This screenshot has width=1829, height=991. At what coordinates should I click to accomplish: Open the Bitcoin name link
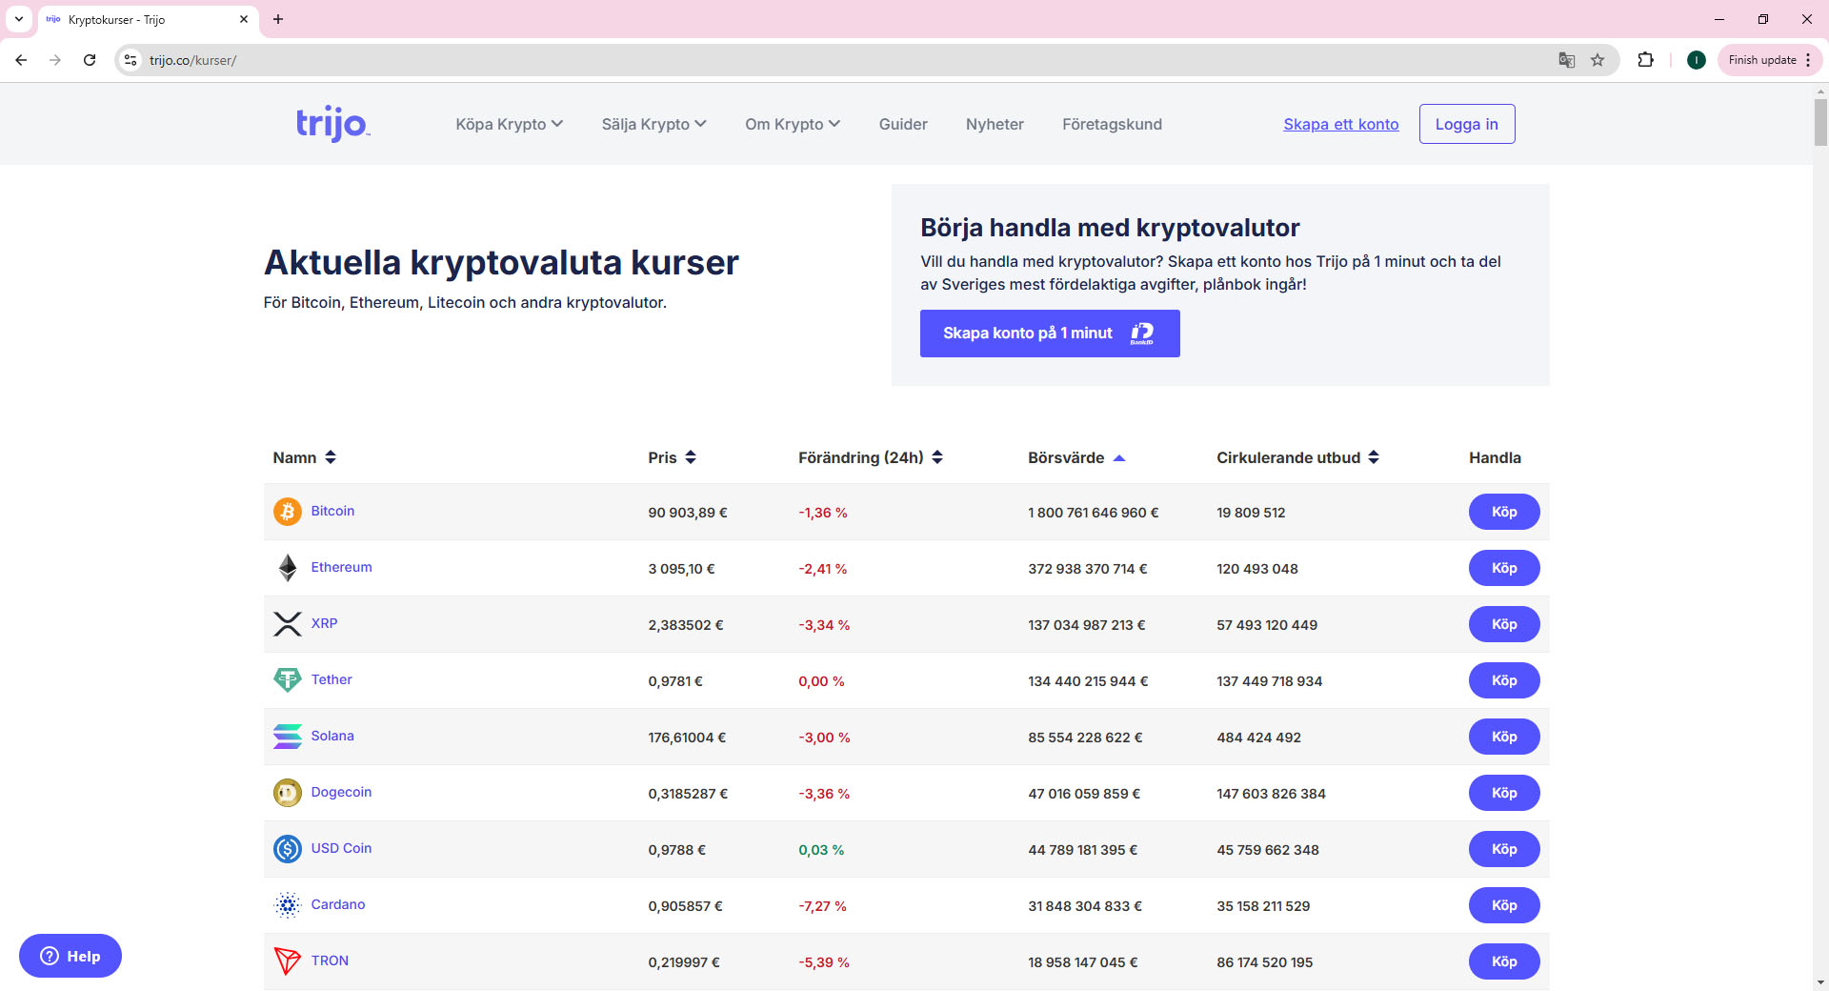point(332,511)
